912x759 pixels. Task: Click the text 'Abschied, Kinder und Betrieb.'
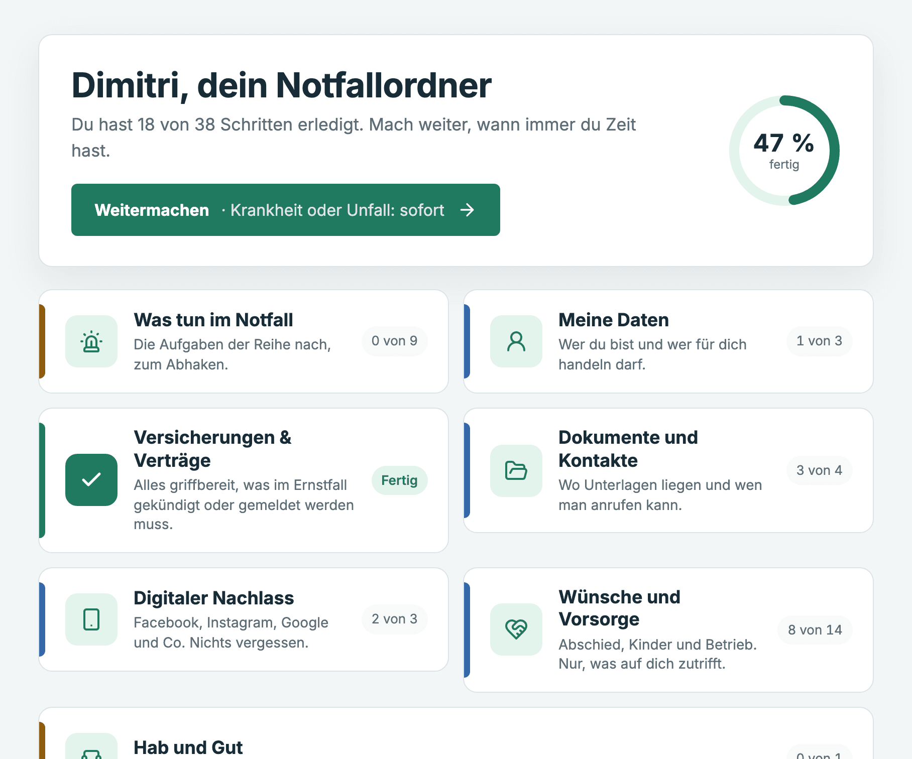click(657, 645)
